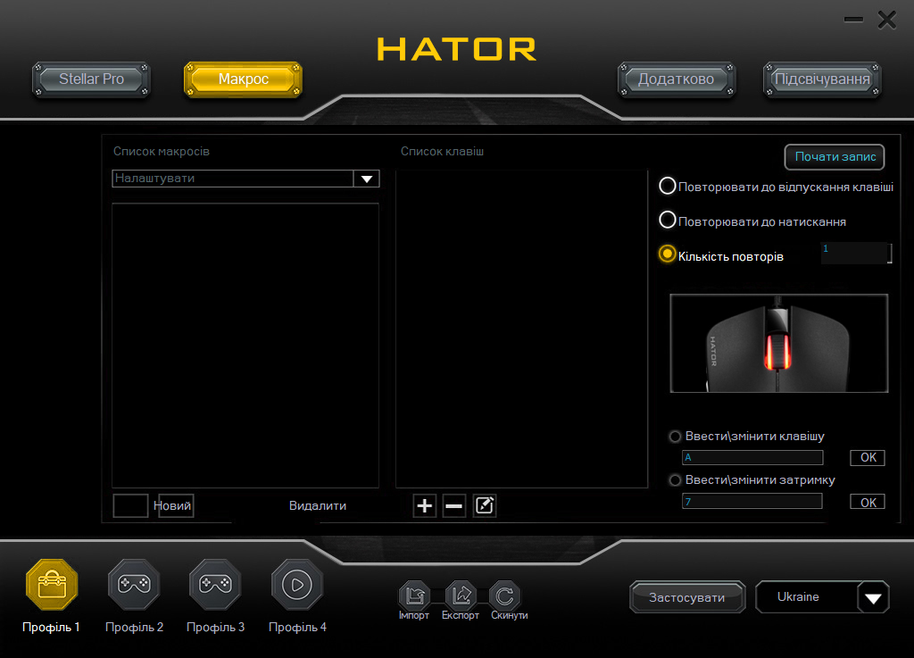914x658 pixels.
Task: Click the Новий macro button
Action: pos(176,505)
